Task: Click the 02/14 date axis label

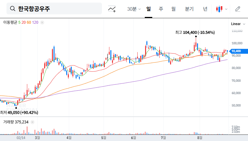Action: tap(21, 138)
